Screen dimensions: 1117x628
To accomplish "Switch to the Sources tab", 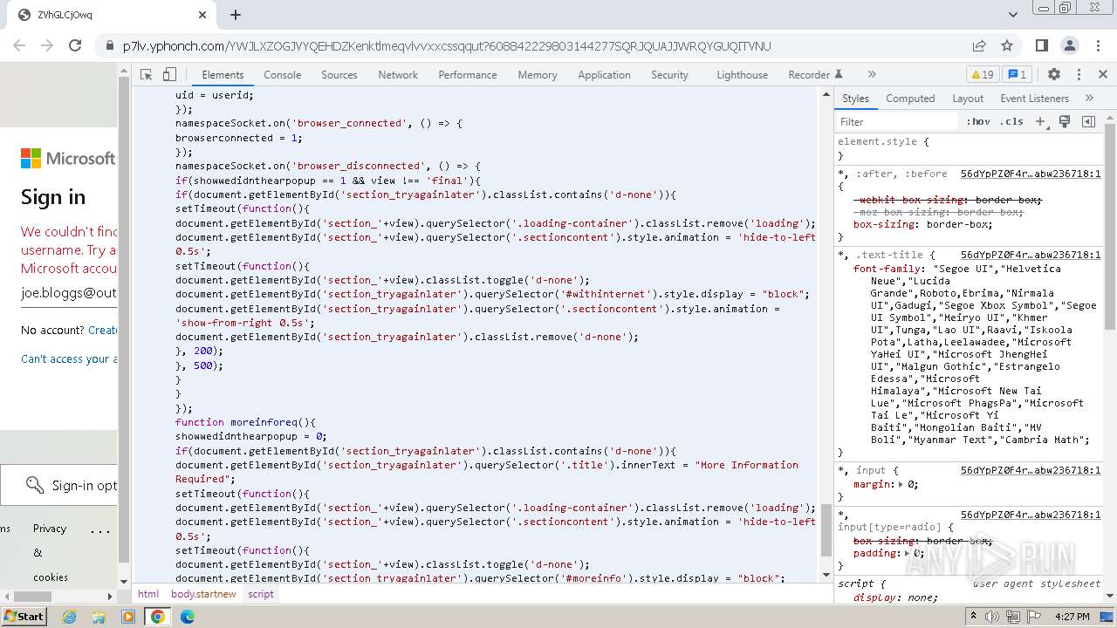I will (x=339, y=75).
